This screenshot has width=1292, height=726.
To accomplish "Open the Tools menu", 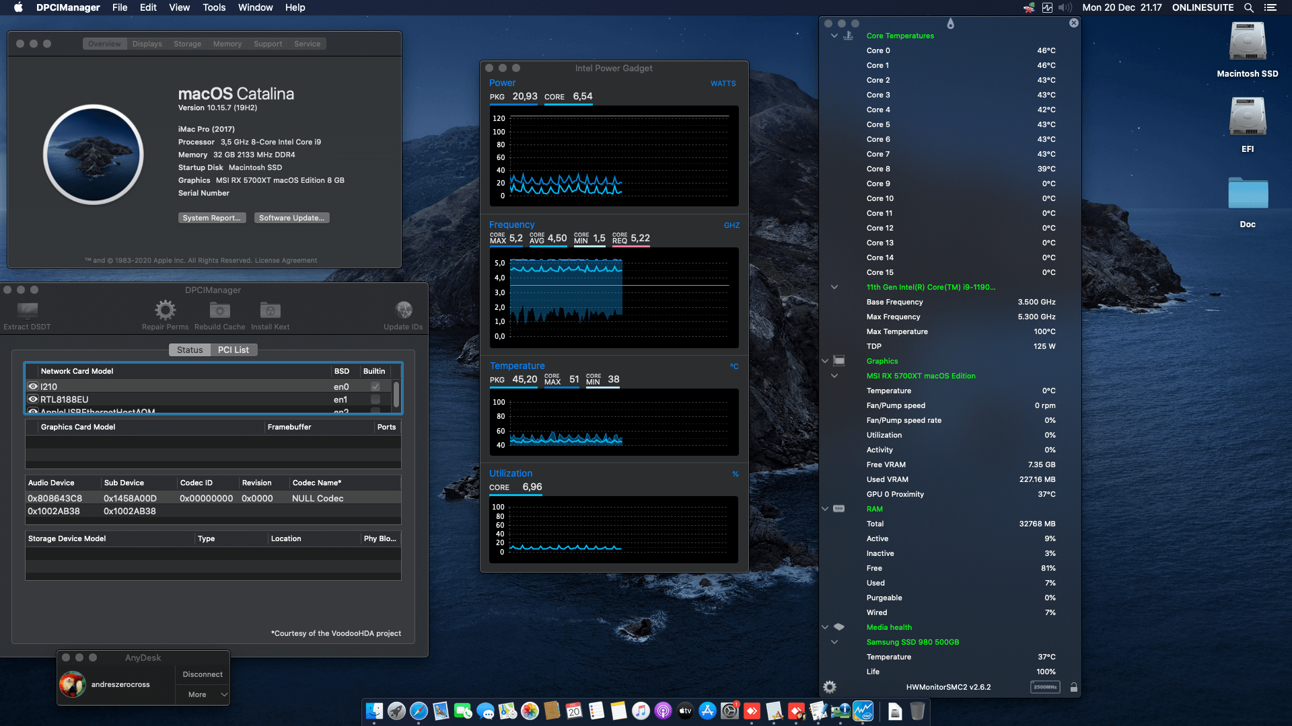I will point(214,7).
